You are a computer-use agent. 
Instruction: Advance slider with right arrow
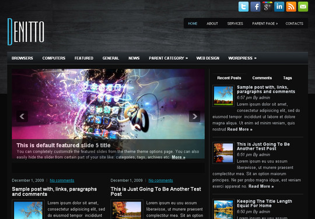tap(194, 116)
